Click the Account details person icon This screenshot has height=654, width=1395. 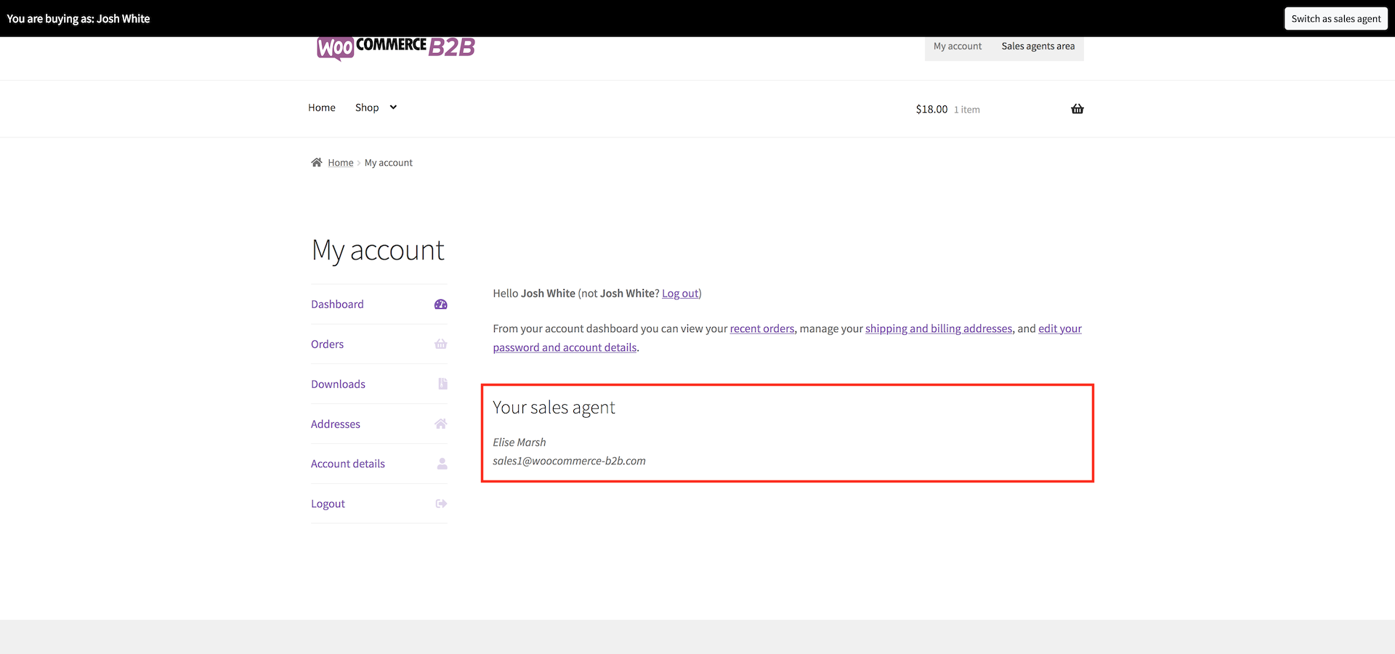(442, 464)
